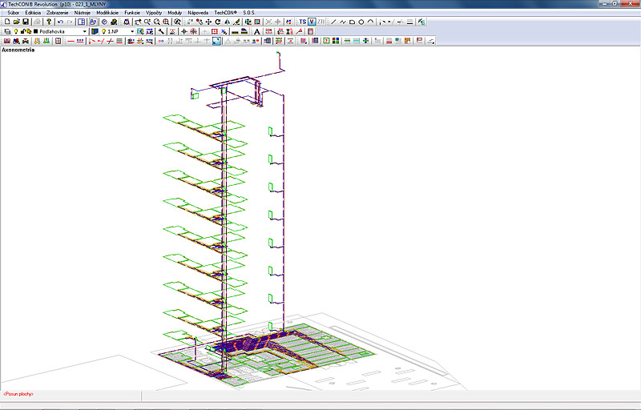The image size is (641, 410).
Task: Toggle Podlahovka layer visibility bulb
Action: (16, 31)
